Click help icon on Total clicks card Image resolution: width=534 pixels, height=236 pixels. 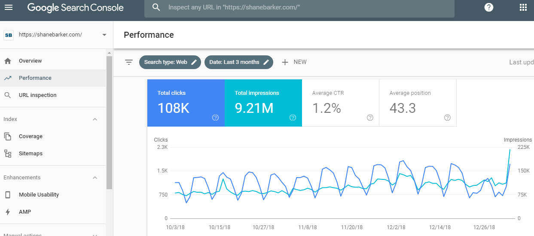pyautogui.click(x=215, y=118)
